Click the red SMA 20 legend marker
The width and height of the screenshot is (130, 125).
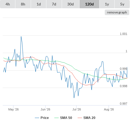tap(80, 118)
